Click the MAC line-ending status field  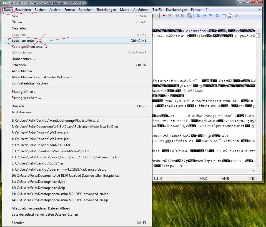[x=209, y=178]
